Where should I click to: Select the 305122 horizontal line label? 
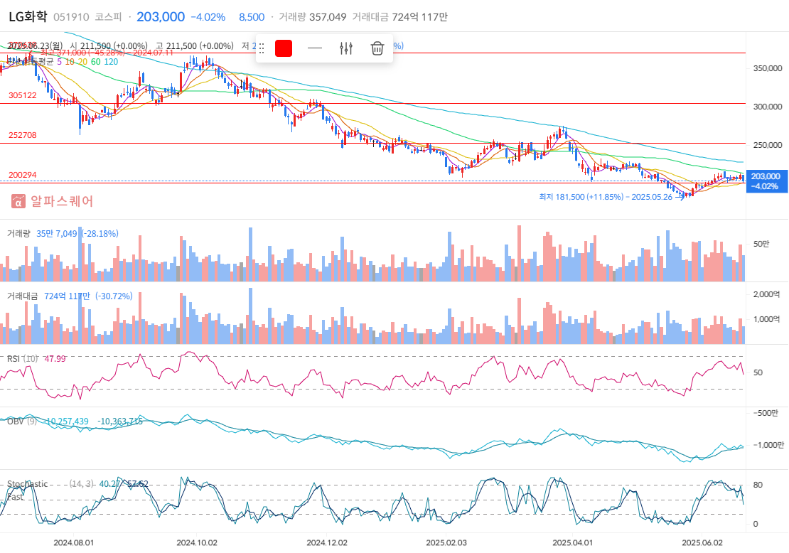[x=23, y=95]
